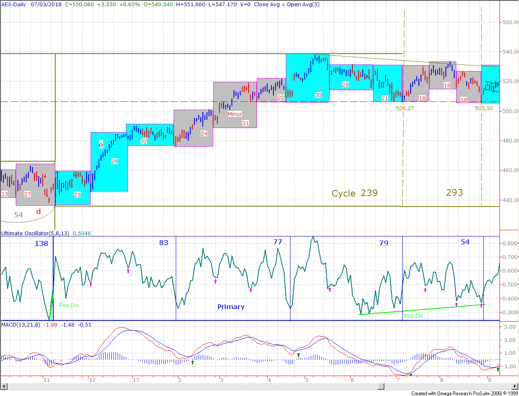
Task: Click the blue 79 oscillator count
Action: [x=384, y=243]
